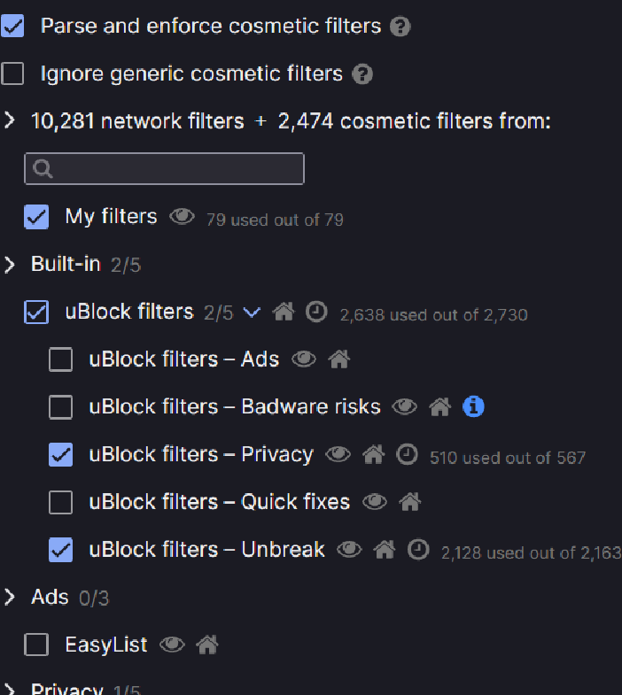Open uBlock filters home page icon
Image resolution: width=622 pixels, height=695 pixels.
[x=284, y=312]
